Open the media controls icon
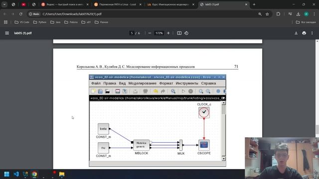Screen dimensions: 319x179 (290, 14)
